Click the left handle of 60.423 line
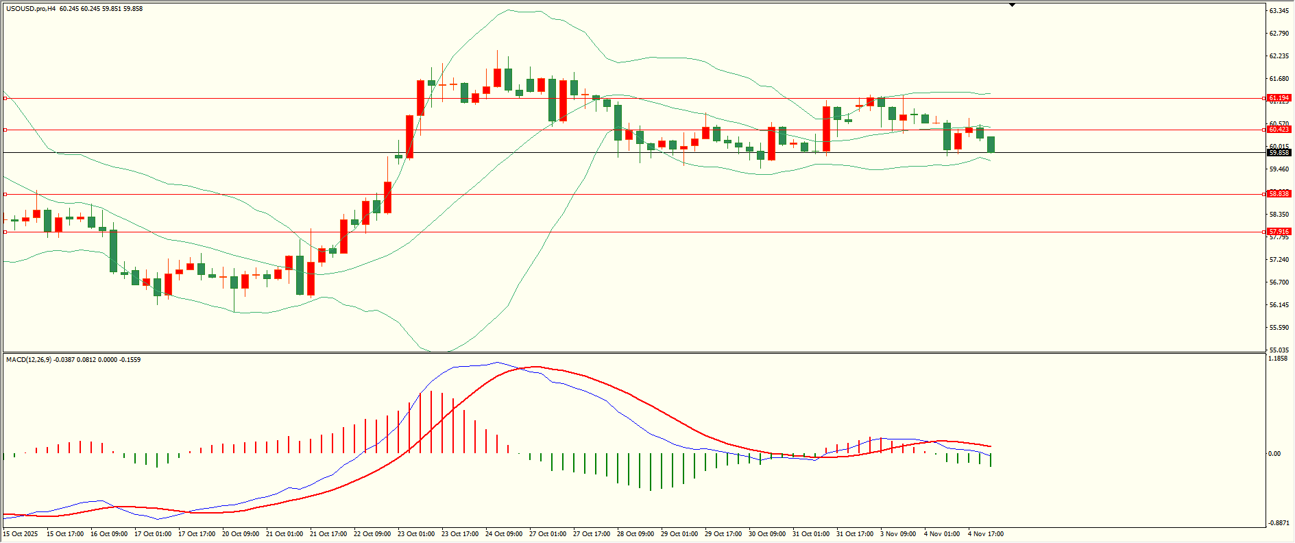Screen dimensions: 1295x543 click(5, 130)
